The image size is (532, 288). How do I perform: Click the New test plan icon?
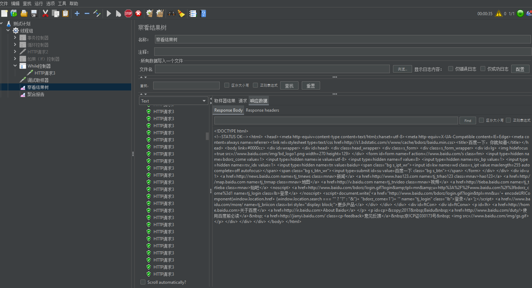coord(4,13)
